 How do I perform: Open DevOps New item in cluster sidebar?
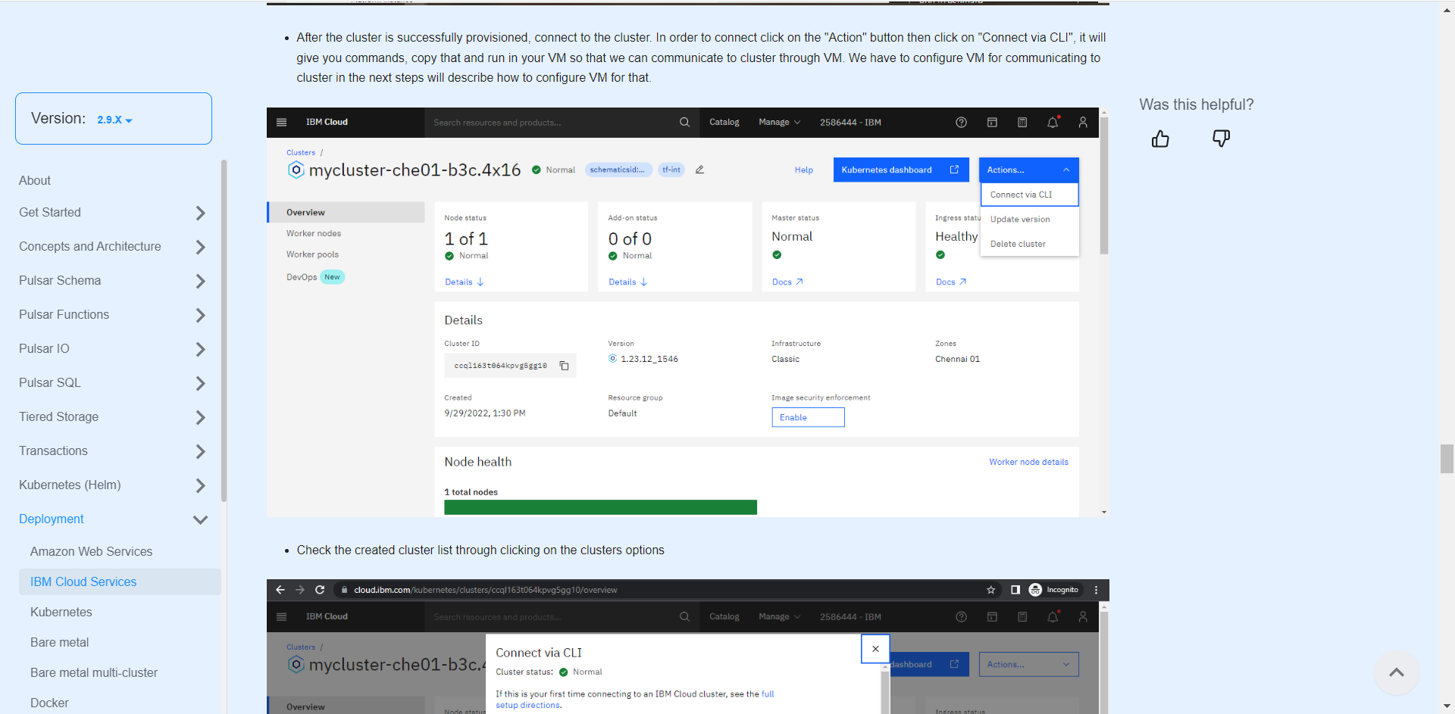[x=314, y=277]
